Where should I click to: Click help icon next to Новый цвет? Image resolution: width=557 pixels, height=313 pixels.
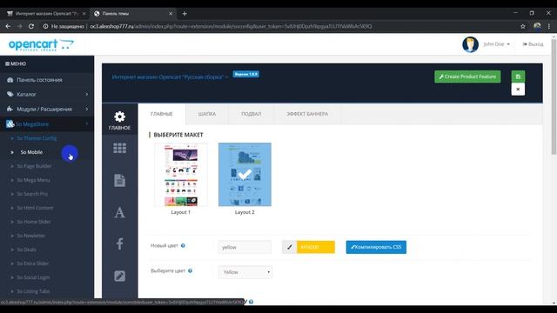pos(183,245)
